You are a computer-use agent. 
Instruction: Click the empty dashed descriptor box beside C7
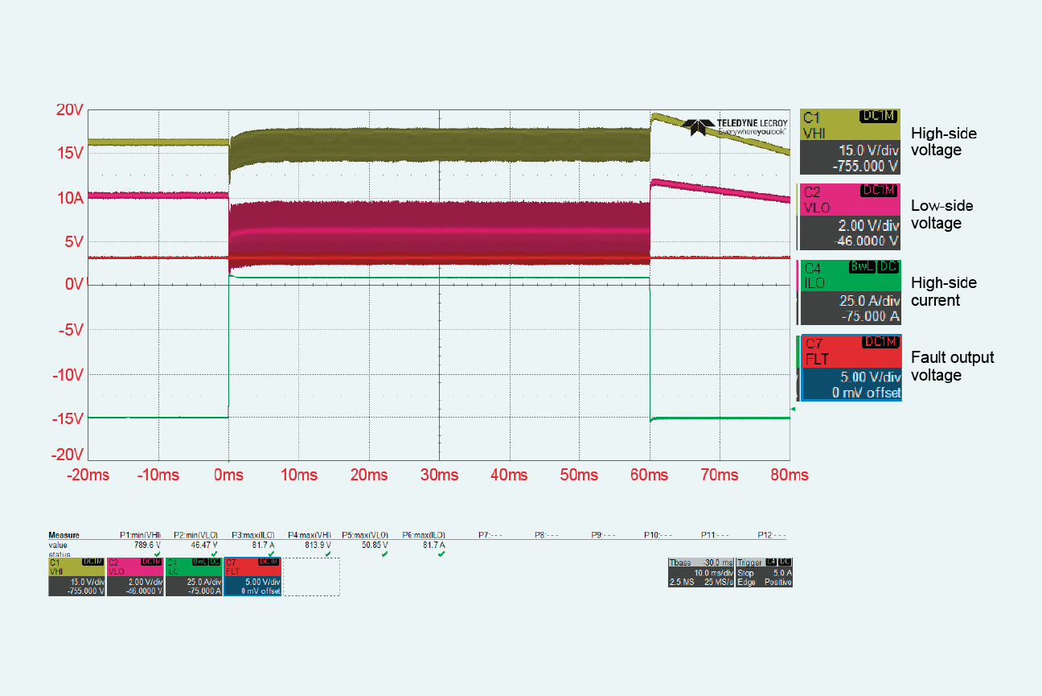(311, 577)
